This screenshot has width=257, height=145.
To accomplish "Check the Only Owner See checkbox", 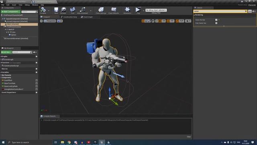I will pos(216,23).
